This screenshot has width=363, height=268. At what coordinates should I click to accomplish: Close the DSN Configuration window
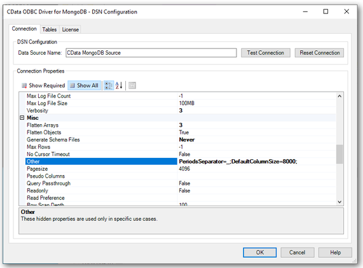click(346, 11)
